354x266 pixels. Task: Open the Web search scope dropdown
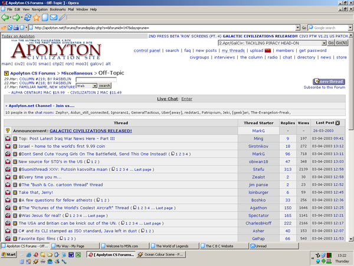93,86
